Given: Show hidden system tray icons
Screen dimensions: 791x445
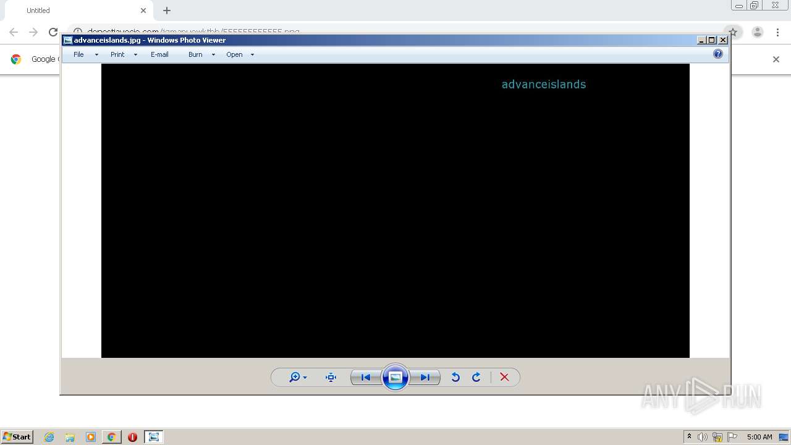Looking at the screenshot, I should pyautogui.click(x=689, y=437).
